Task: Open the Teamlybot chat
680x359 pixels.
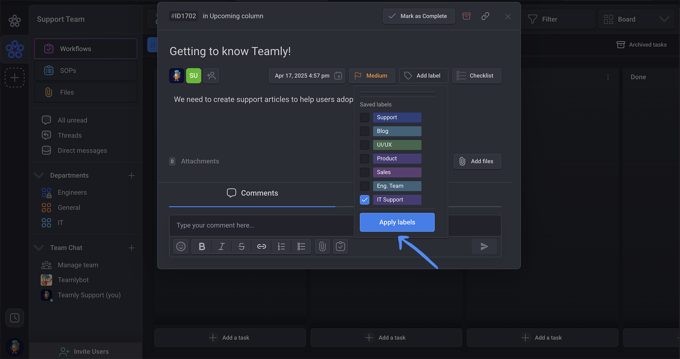Action: (73, 280)
